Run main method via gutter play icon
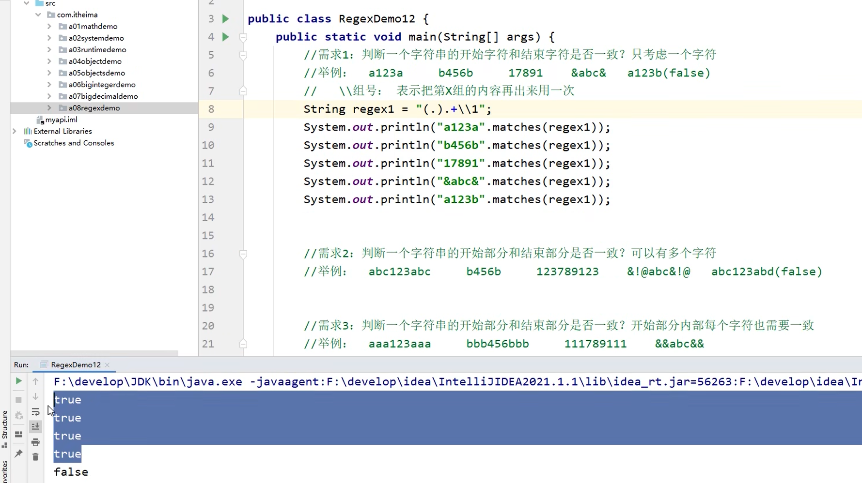Image resolution: width=862 pixels, height=483 pixels. [x=225, y=37]
